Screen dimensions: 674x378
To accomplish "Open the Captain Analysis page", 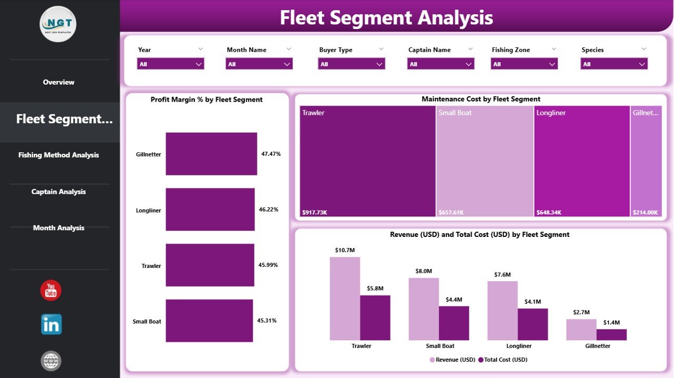I will click(x=58, y=192).
